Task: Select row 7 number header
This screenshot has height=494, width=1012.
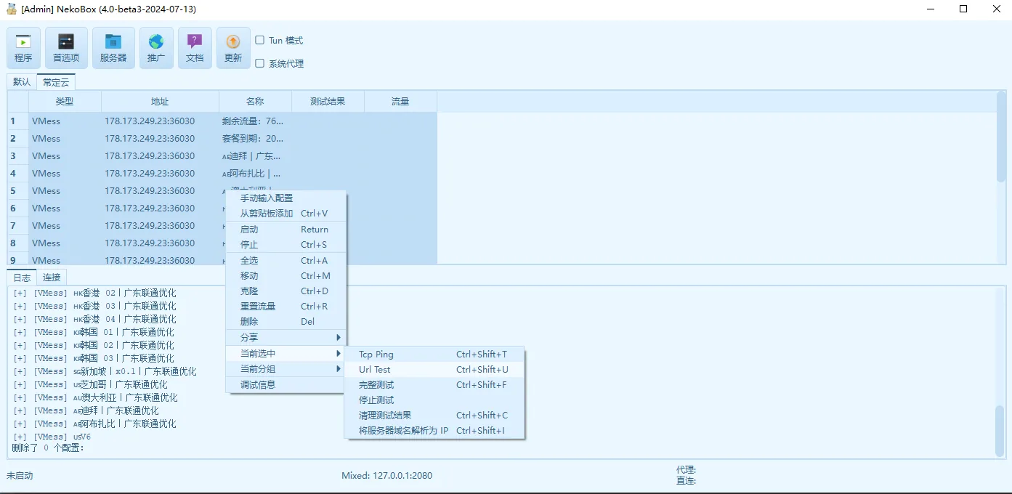Action: [18, 226]
